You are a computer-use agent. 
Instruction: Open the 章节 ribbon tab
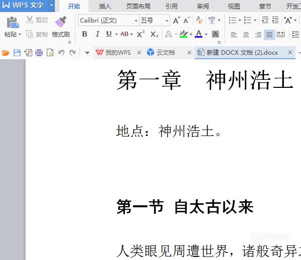(x=265, y=7)
